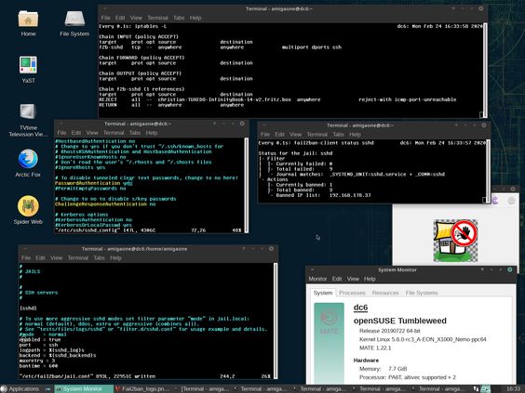Click the openSUSE Tumbleweed heading
525x393 pixels.
coord(399,321)
